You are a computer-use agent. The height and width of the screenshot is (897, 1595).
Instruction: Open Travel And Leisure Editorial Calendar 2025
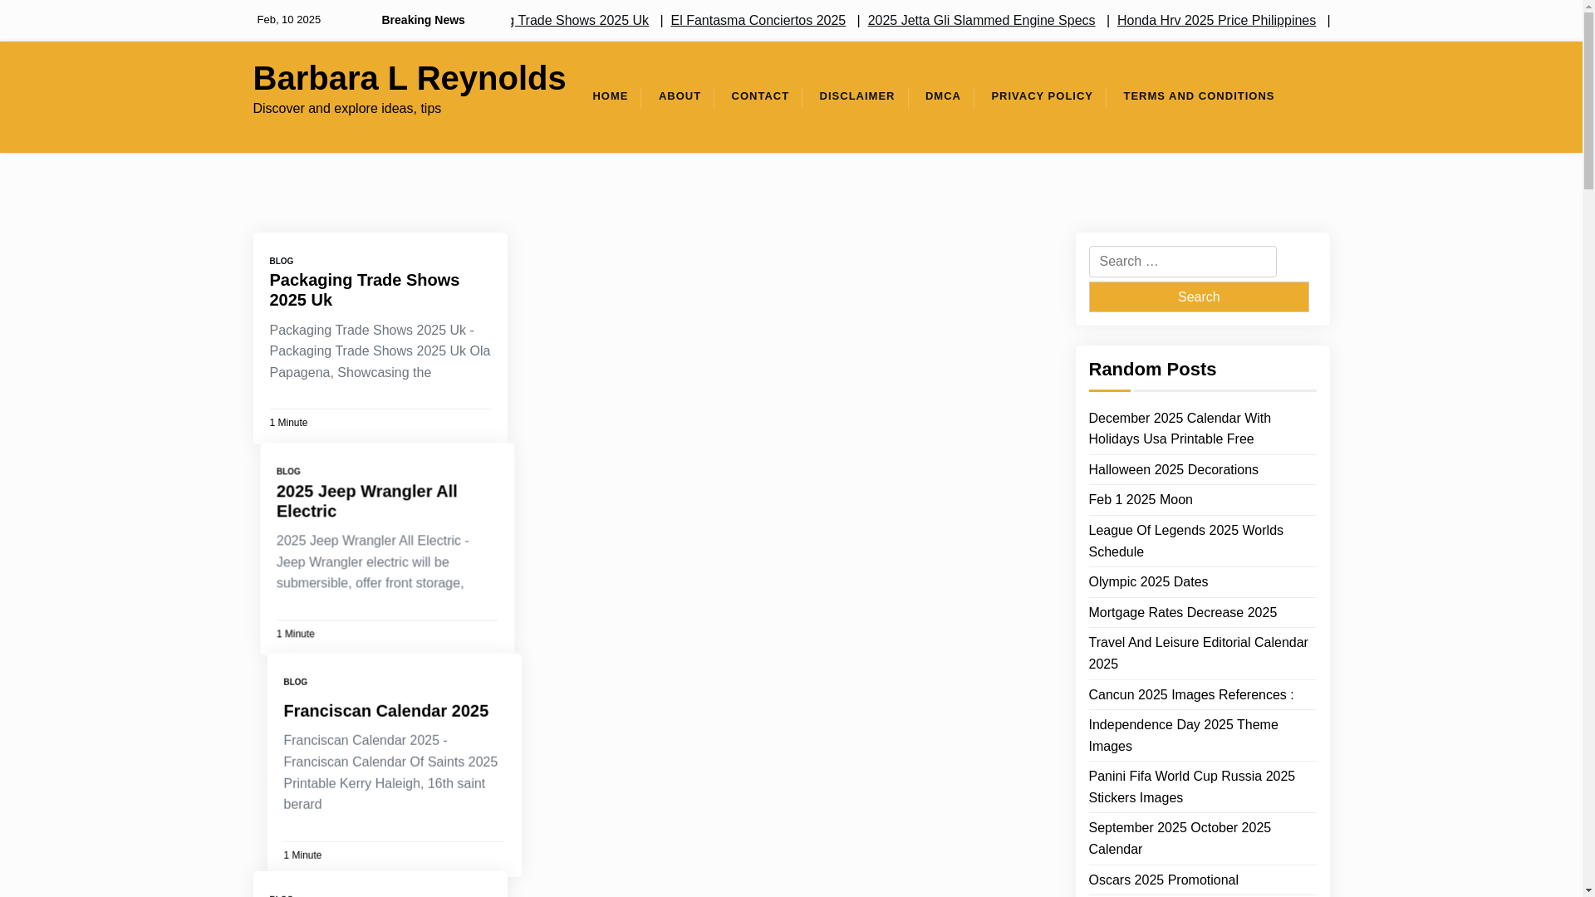pyautogui.click(x=1198, y=654)
